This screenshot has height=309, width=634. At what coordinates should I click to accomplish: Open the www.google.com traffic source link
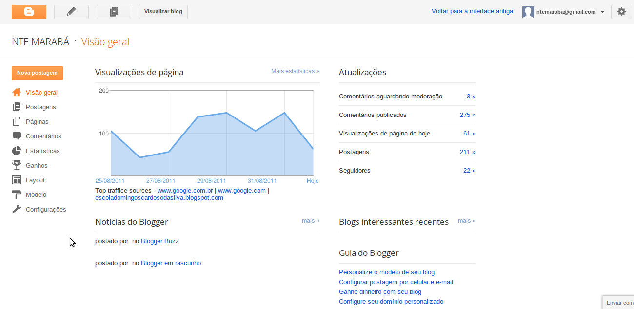coord(241,190)
